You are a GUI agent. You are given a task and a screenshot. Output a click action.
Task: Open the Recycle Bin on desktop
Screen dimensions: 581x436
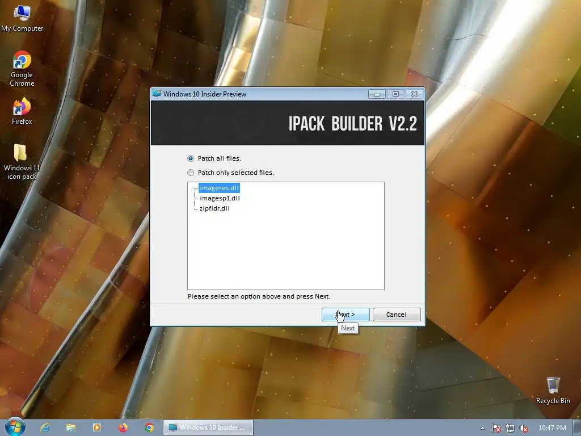(x=553, y=391)
